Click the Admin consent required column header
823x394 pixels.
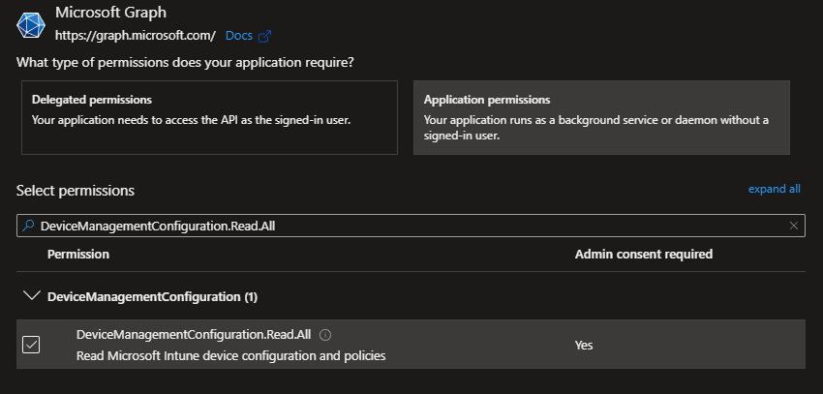(643, 254)
